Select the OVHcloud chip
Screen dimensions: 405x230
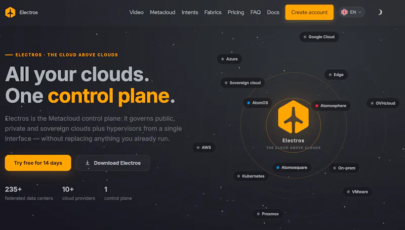pyautogui.click(x=383, y=103)
